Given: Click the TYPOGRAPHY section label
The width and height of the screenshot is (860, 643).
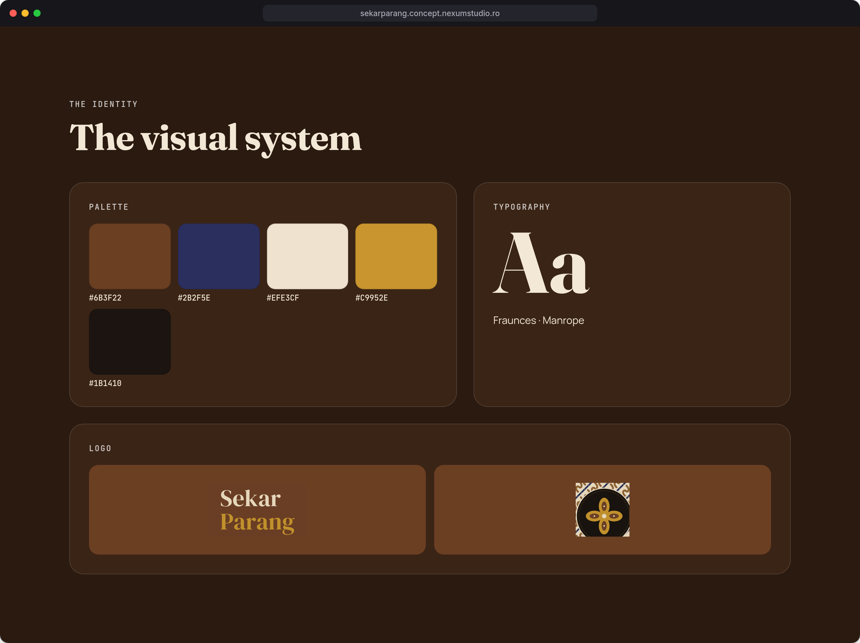Looking at the screenshot, I should tap(522, 207).
